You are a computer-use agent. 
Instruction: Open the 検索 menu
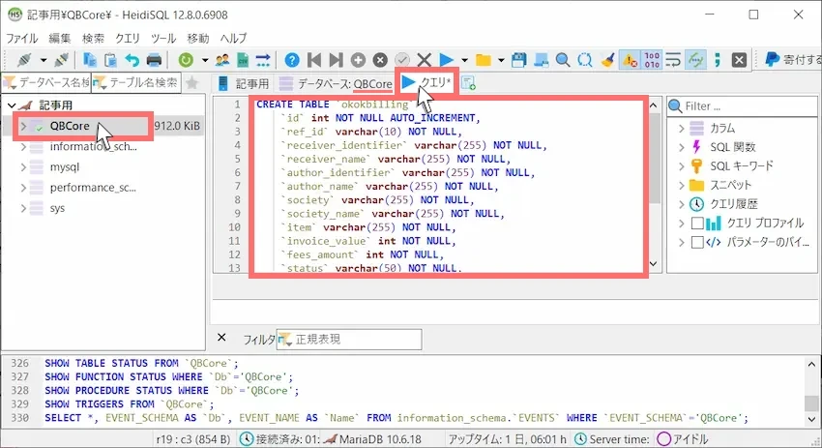point(93,39)
